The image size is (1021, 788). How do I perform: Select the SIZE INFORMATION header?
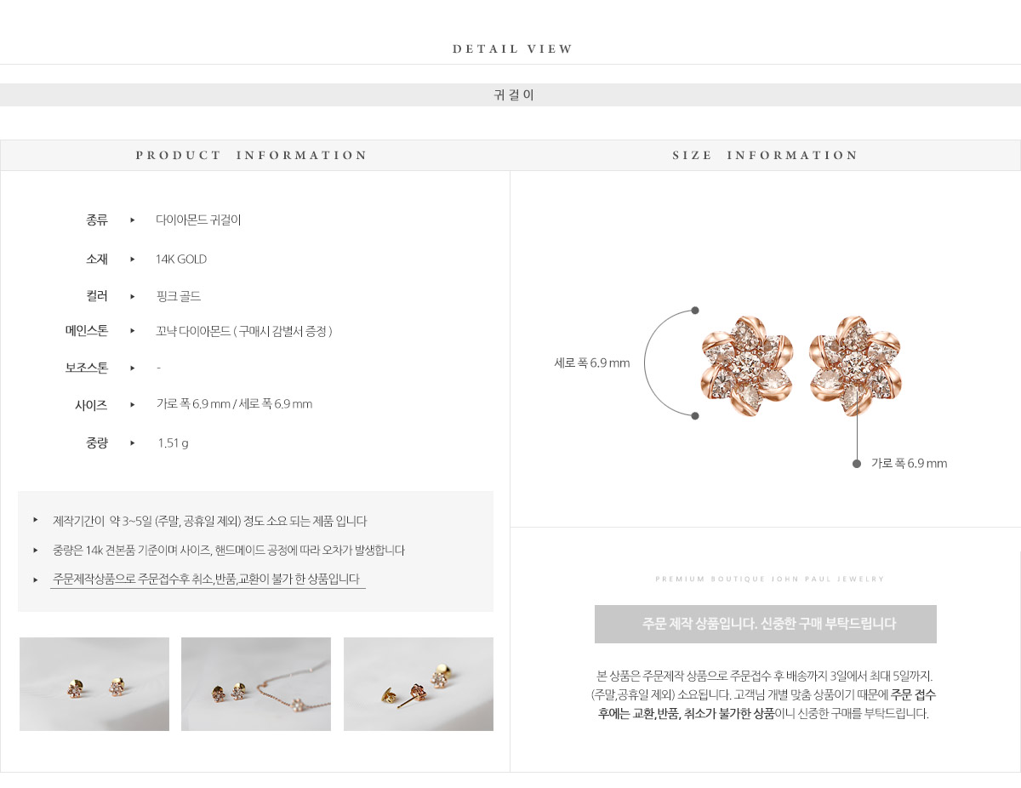tap(766, 155)
